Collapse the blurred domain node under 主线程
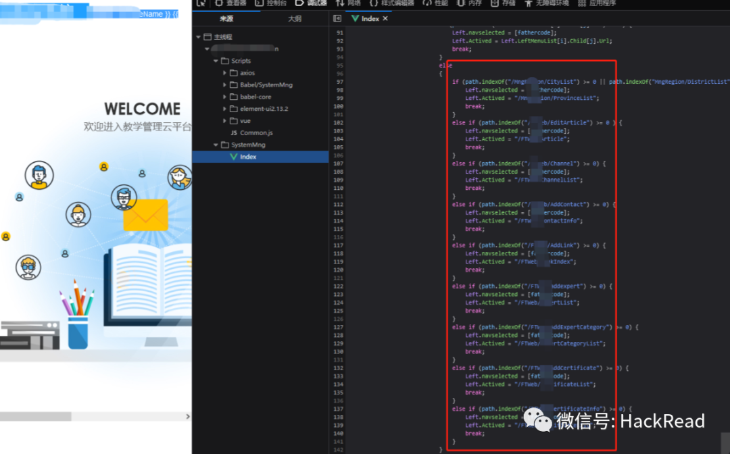Image resolution: width=730 pixels, height=454 pixels. (208, 49)
